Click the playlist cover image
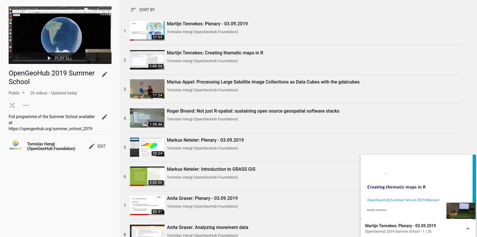 (x=60, y=35)
